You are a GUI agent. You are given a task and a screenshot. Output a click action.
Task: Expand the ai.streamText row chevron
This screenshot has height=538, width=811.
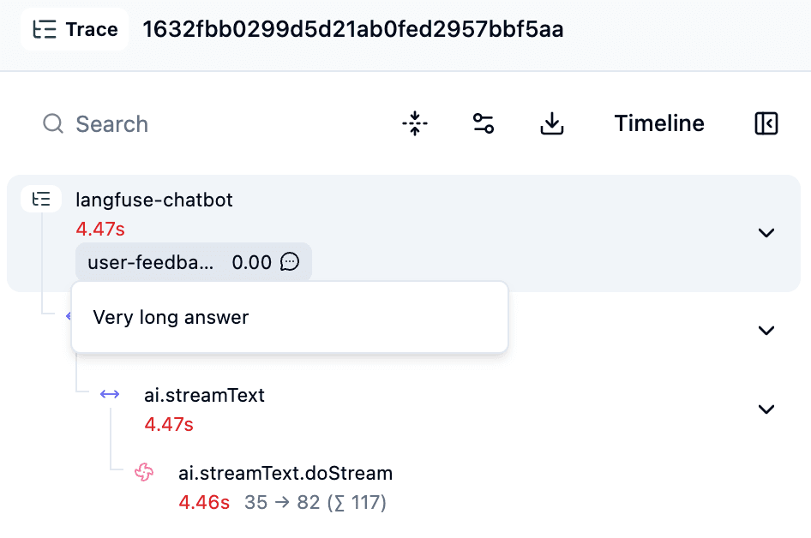pyautogui.click(x=766, y=409)
